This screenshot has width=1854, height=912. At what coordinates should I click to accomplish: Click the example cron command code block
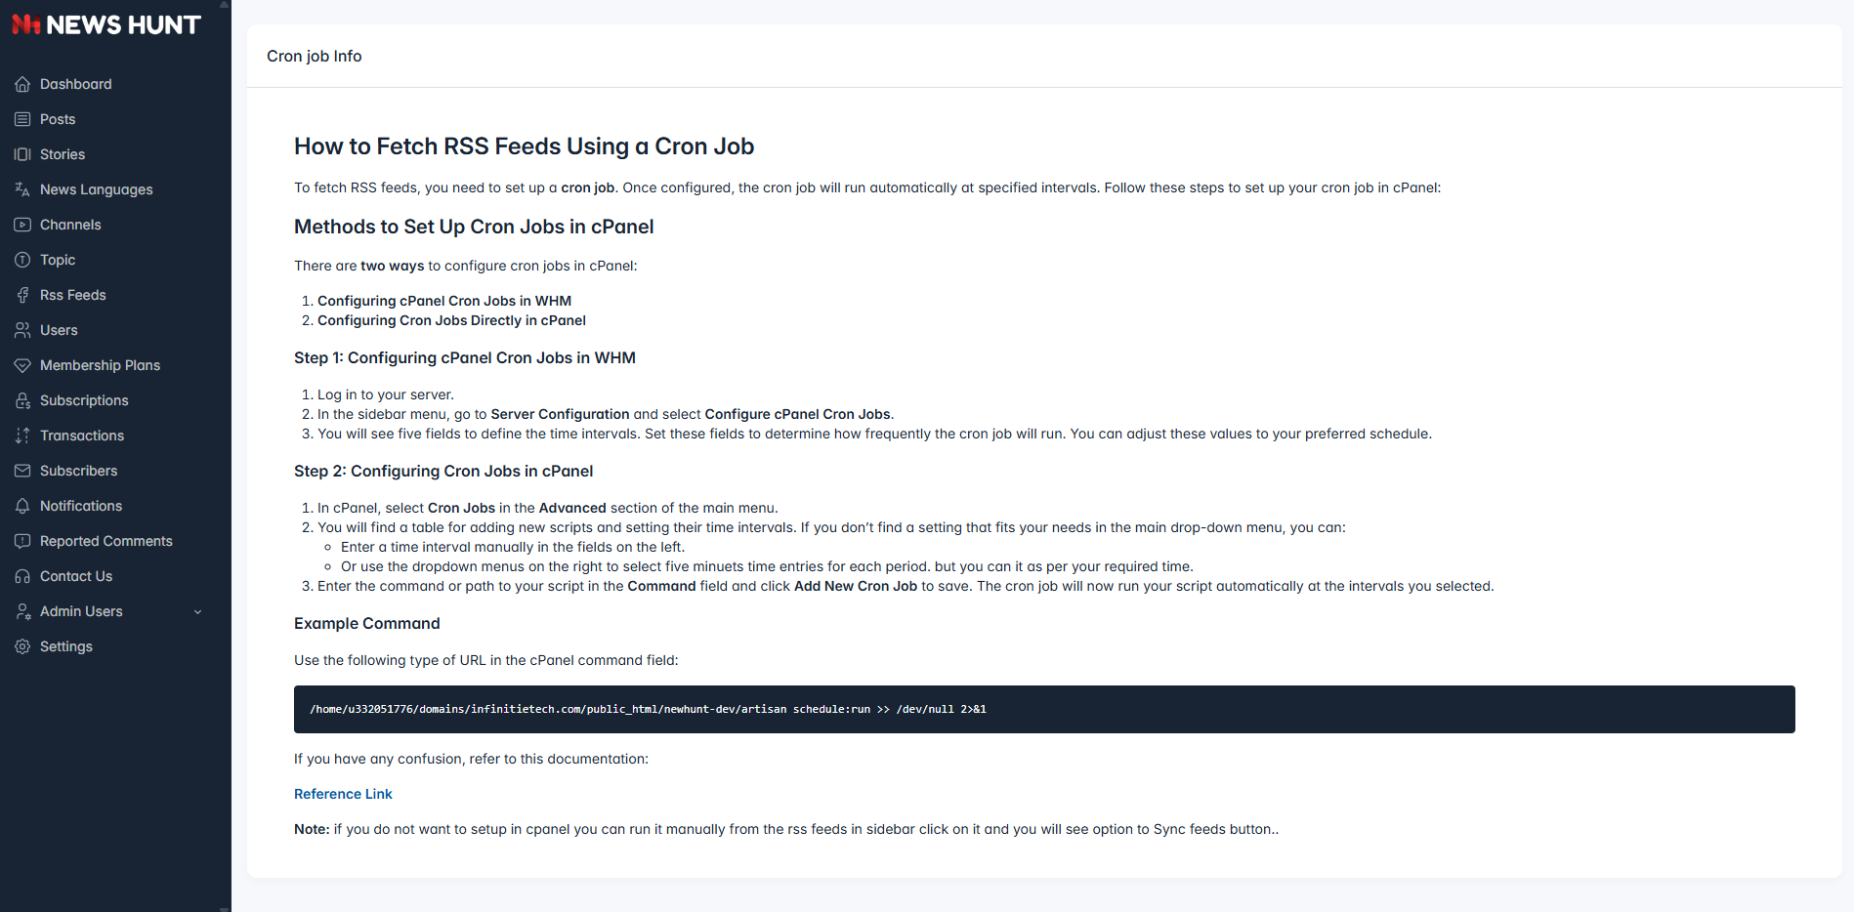point(1044,709)
